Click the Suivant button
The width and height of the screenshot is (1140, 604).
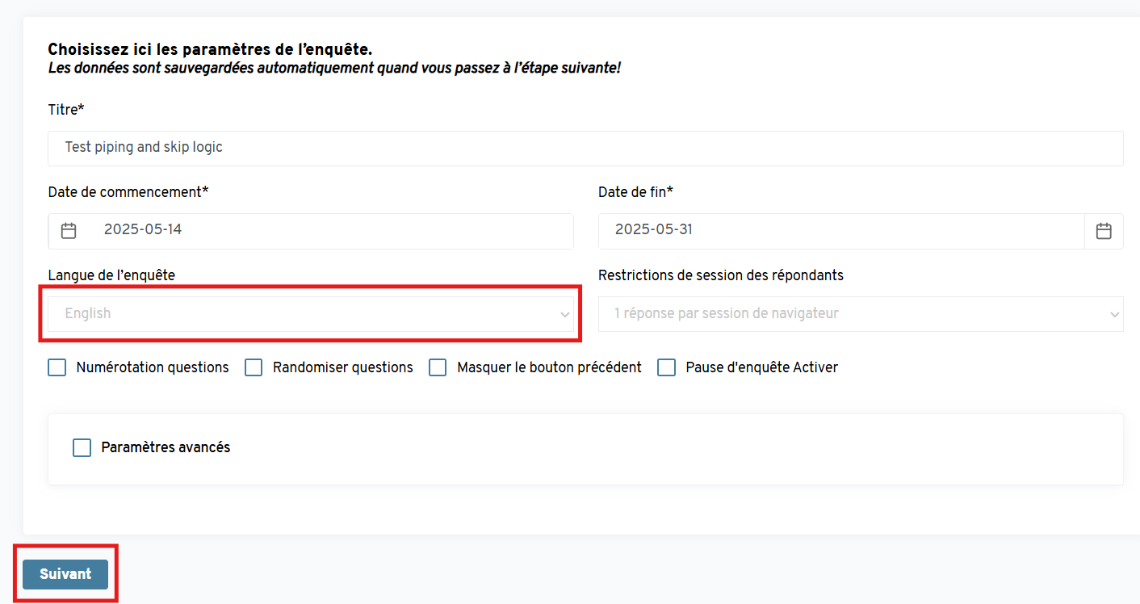[x=65, y=574]
